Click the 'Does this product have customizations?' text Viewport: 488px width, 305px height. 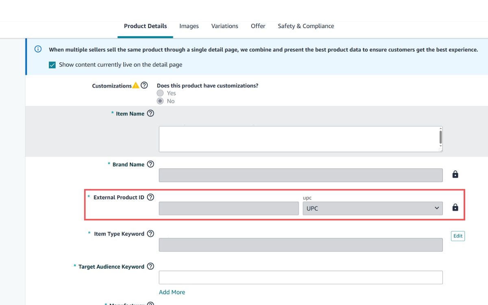[207, 85]
